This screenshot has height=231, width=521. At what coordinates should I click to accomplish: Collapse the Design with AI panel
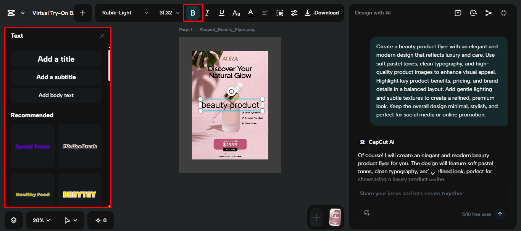tap(504, 13)
